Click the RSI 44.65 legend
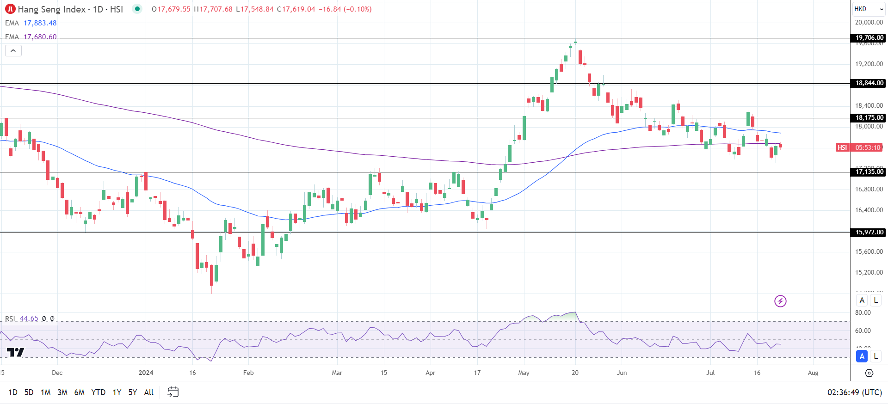Screen dimensions: 888x404 [22, 318]
